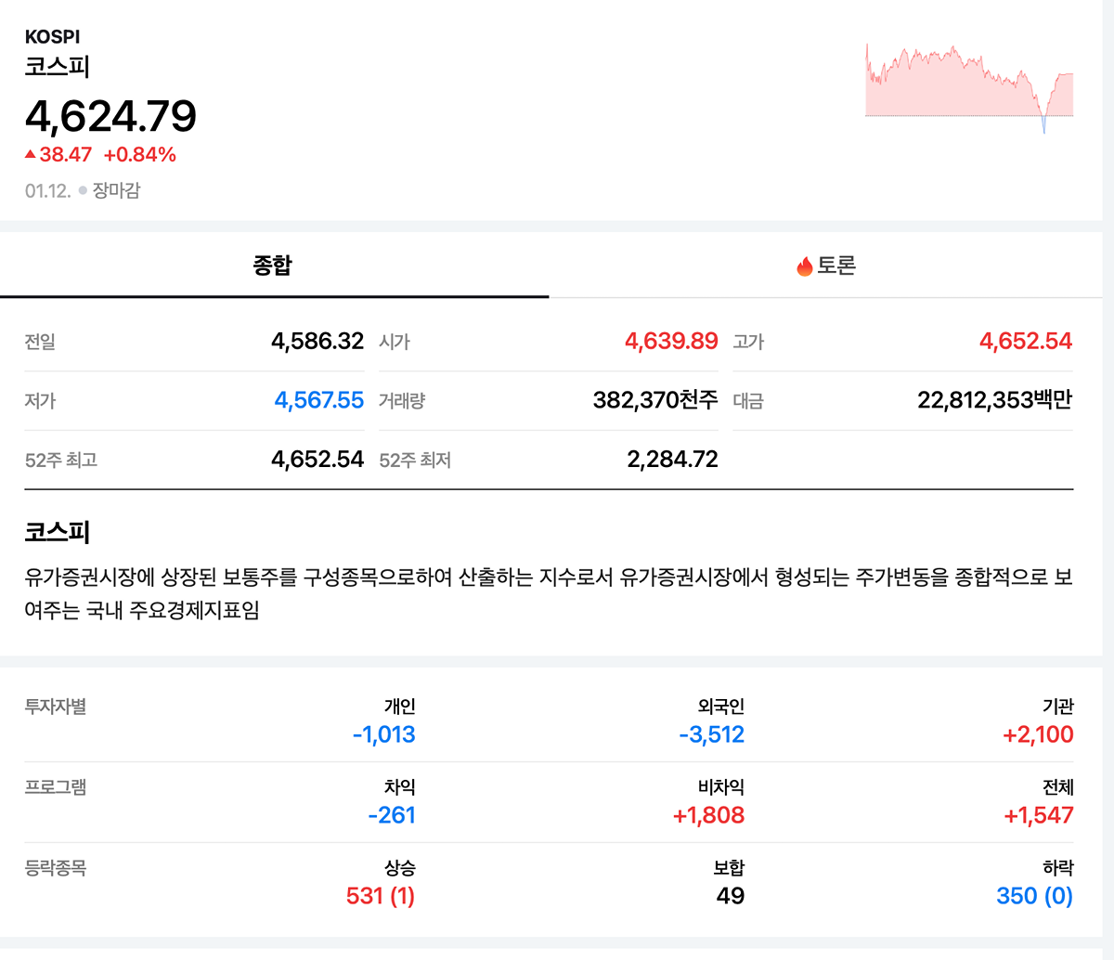This screenshot has width=1114, height=960.
Task: Click 하락 stock count 350 (0)
Action: (x=1034, y=896)
